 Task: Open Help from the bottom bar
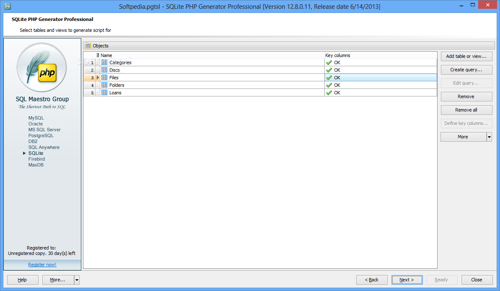point(23,280)
